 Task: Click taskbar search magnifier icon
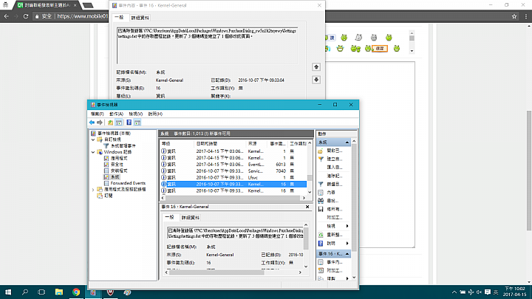click(x=25, y=292)
